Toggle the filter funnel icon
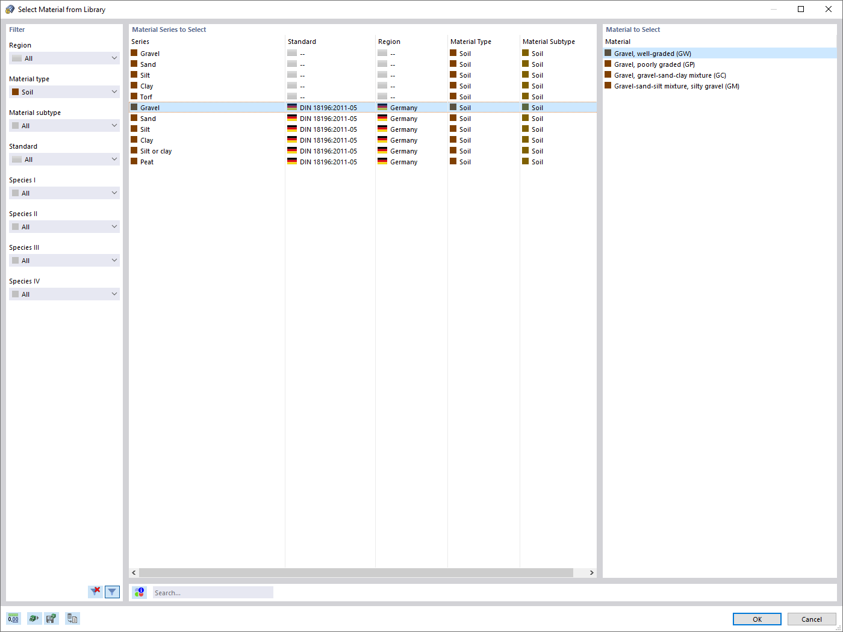The width and height of the screenshot is (843, 632). tap(112, 592)
